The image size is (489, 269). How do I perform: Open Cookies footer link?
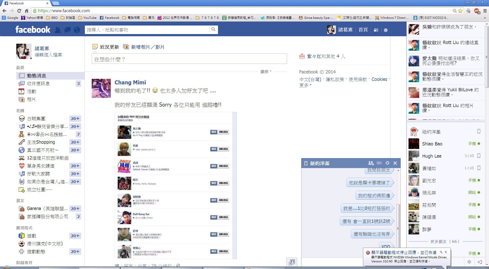pos(379,79)
